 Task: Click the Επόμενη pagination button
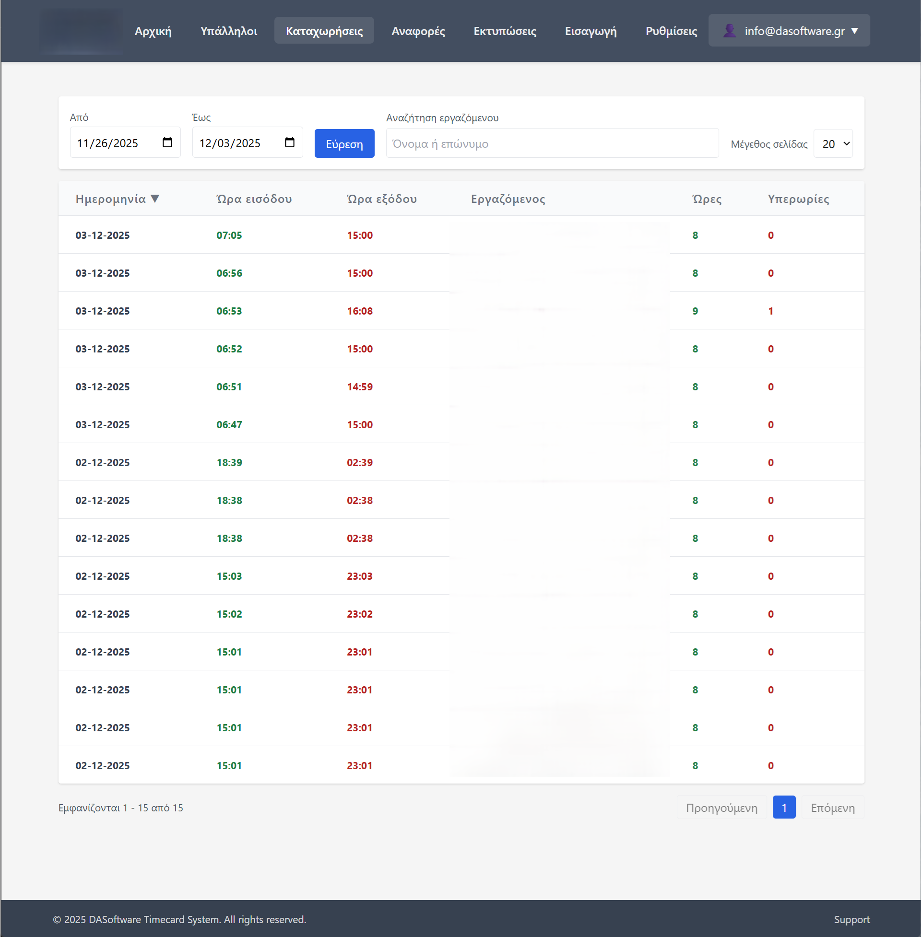click(832, 807)
